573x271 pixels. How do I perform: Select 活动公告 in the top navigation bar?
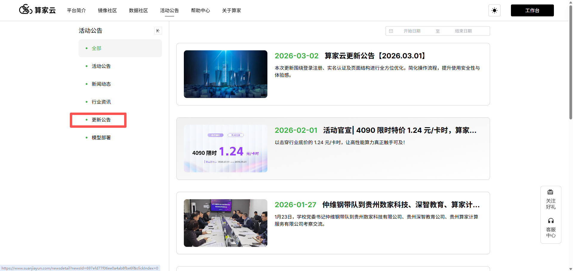(170, 10)
